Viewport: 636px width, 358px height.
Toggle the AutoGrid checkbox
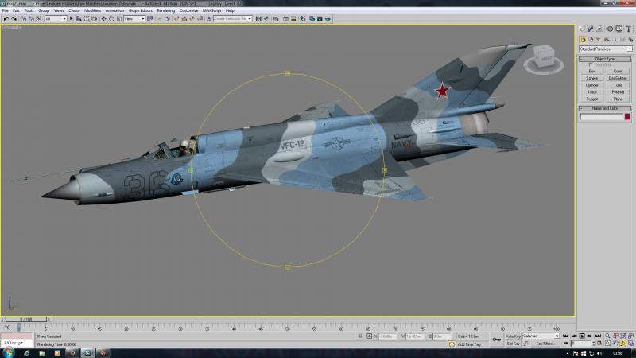coord(591,65)
